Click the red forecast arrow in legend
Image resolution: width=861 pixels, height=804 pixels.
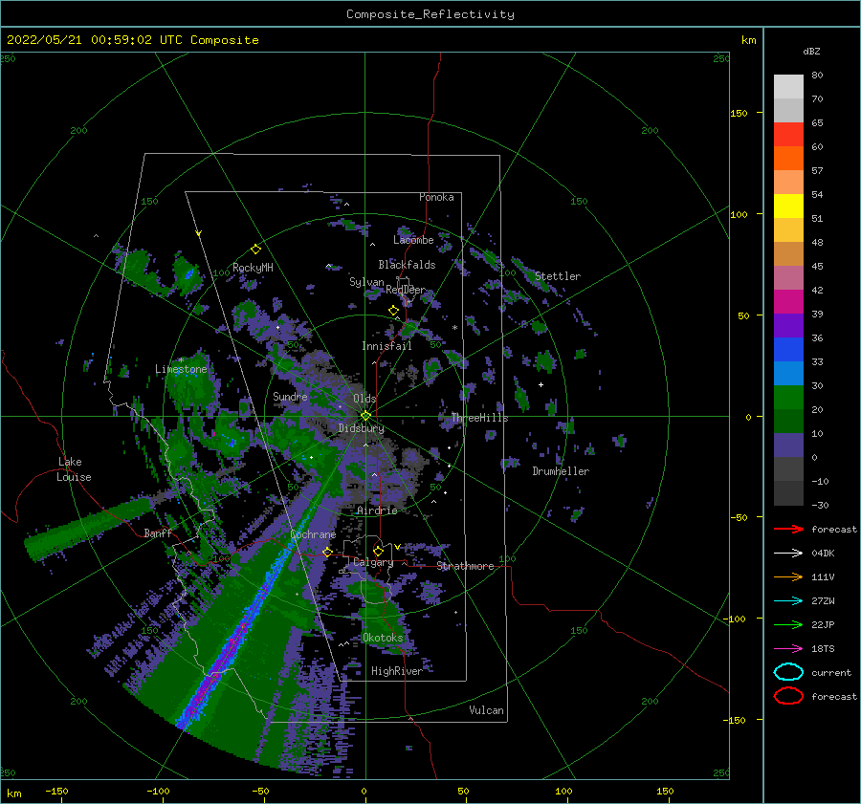pyautogui.click(x=788, y=529)
